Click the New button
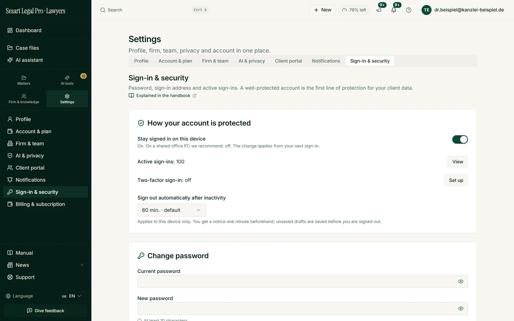 click(322, 10)
